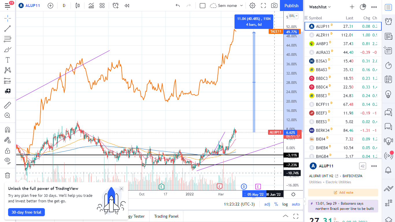Start bar replay mode
The height and width of the screenshot is (222, 395).
(x=127, y=5)
